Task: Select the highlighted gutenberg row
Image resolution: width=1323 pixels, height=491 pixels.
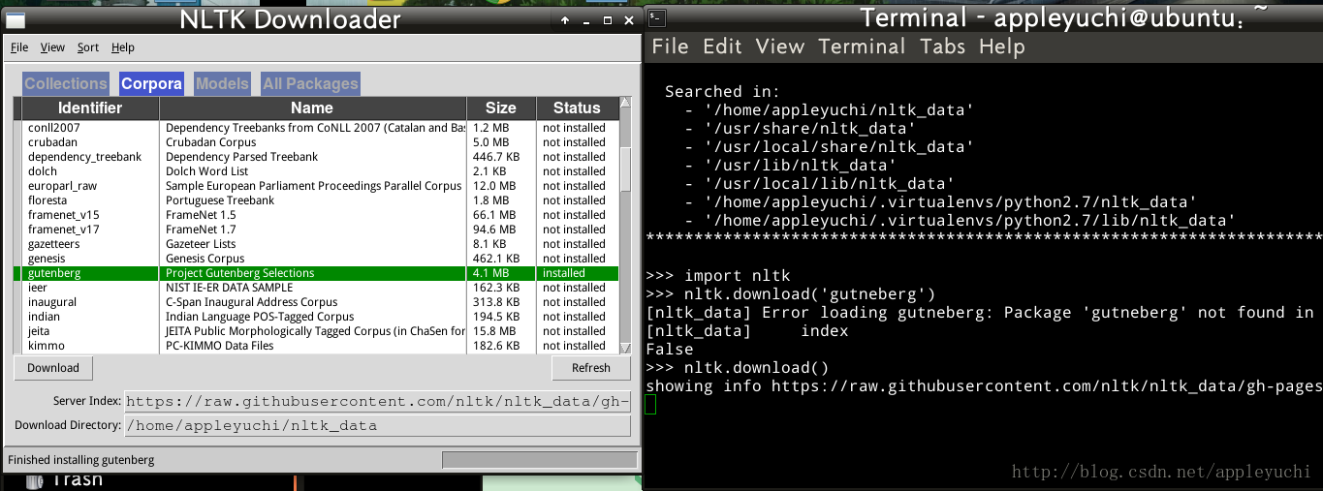Action: point(316,273)
